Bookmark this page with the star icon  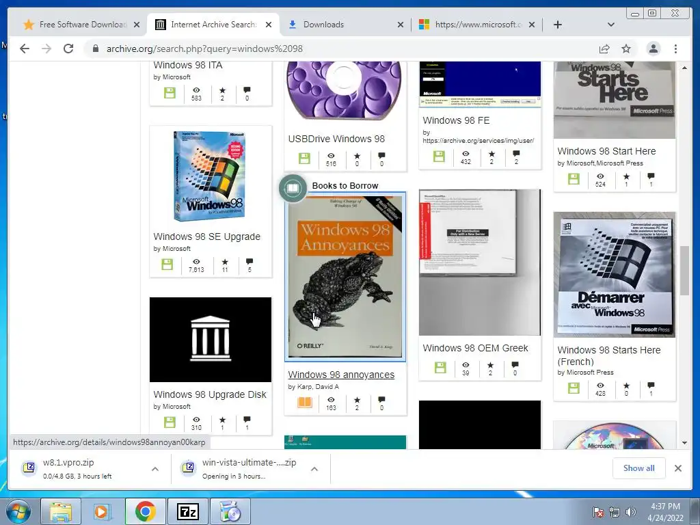coord(626,49)
